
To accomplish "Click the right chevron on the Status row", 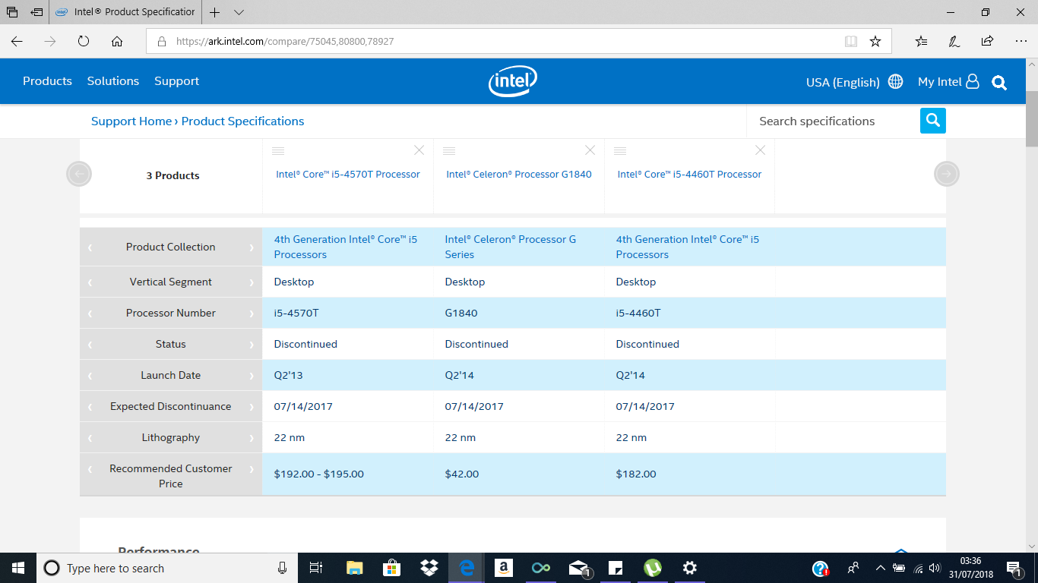I will click(252, 345).
